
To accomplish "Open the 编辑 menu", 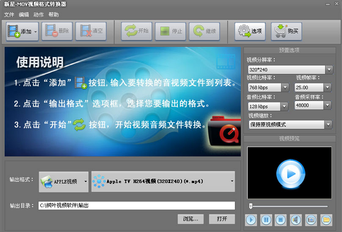I will (24, 15).
